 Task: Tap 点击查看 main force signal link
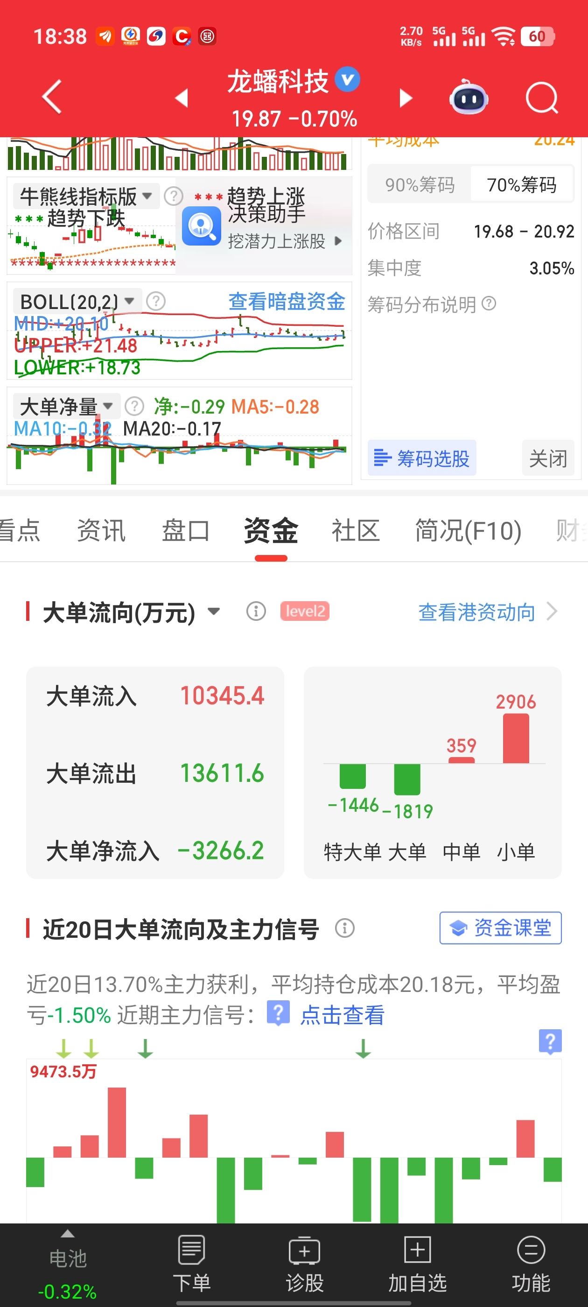click(x=343, y=1015)
